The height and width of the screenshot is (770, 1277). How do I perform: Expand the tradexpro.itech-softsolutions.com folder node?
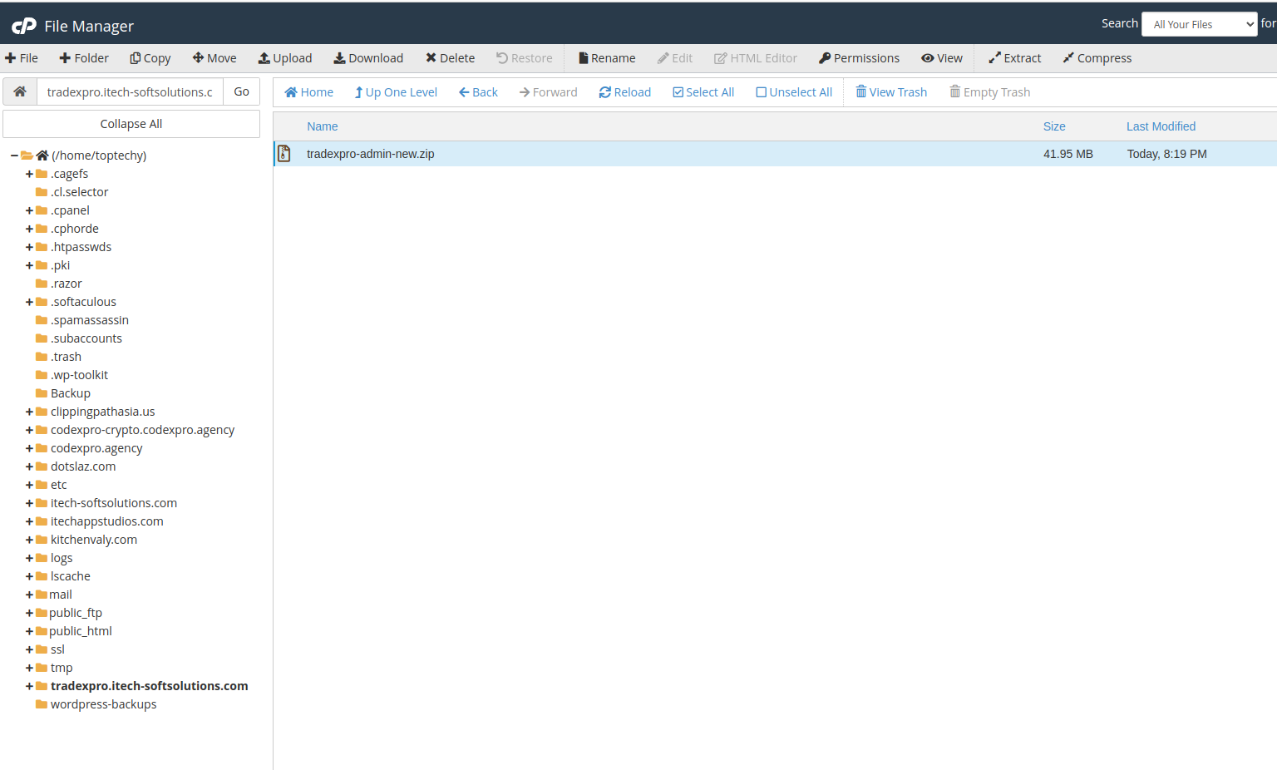(x=29, y=686)
